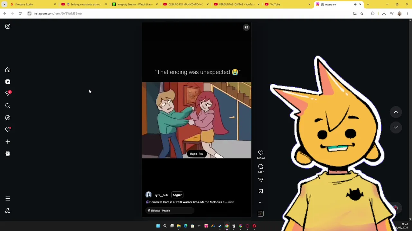Open Windows taskbar Search
Viewport: 412px width, 231px height.
click(x=165, y=226)
